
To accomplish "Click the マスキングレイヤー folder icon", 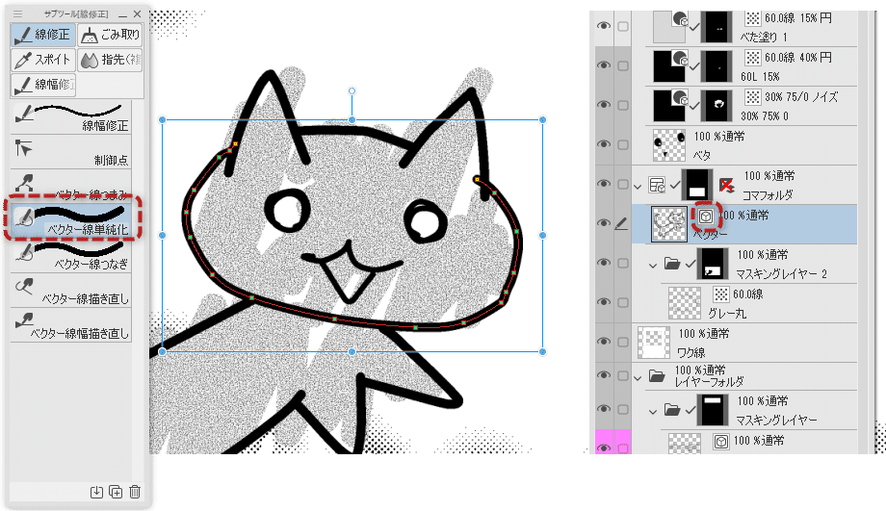I will coord(672,409).
